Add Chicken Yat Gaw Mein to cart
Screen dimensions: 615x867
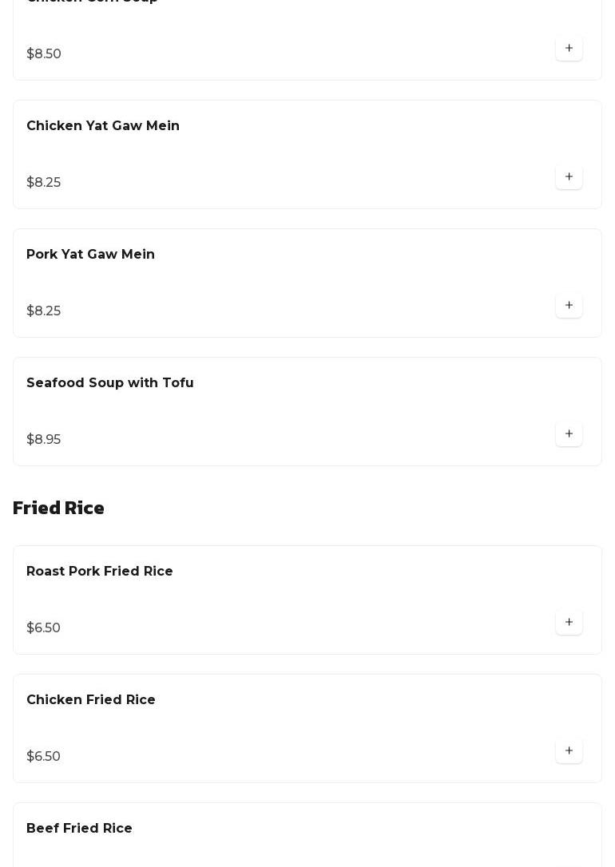point(569,177)
